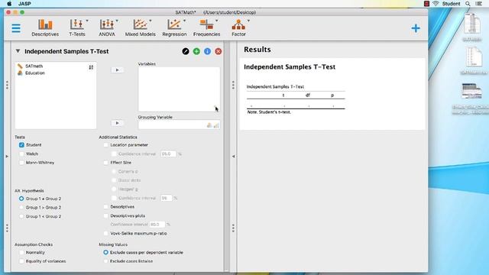Click the show data panel arrow on left
The image size is (489, 275).
coord(7,156)
